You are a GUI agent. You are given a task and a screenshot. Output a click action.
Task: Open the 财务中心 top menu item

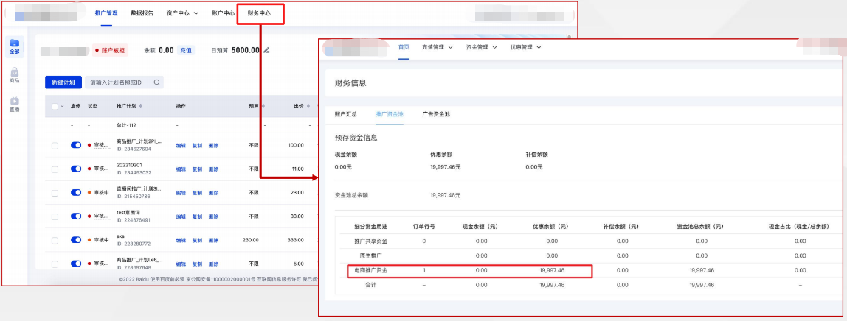(260, 13)
